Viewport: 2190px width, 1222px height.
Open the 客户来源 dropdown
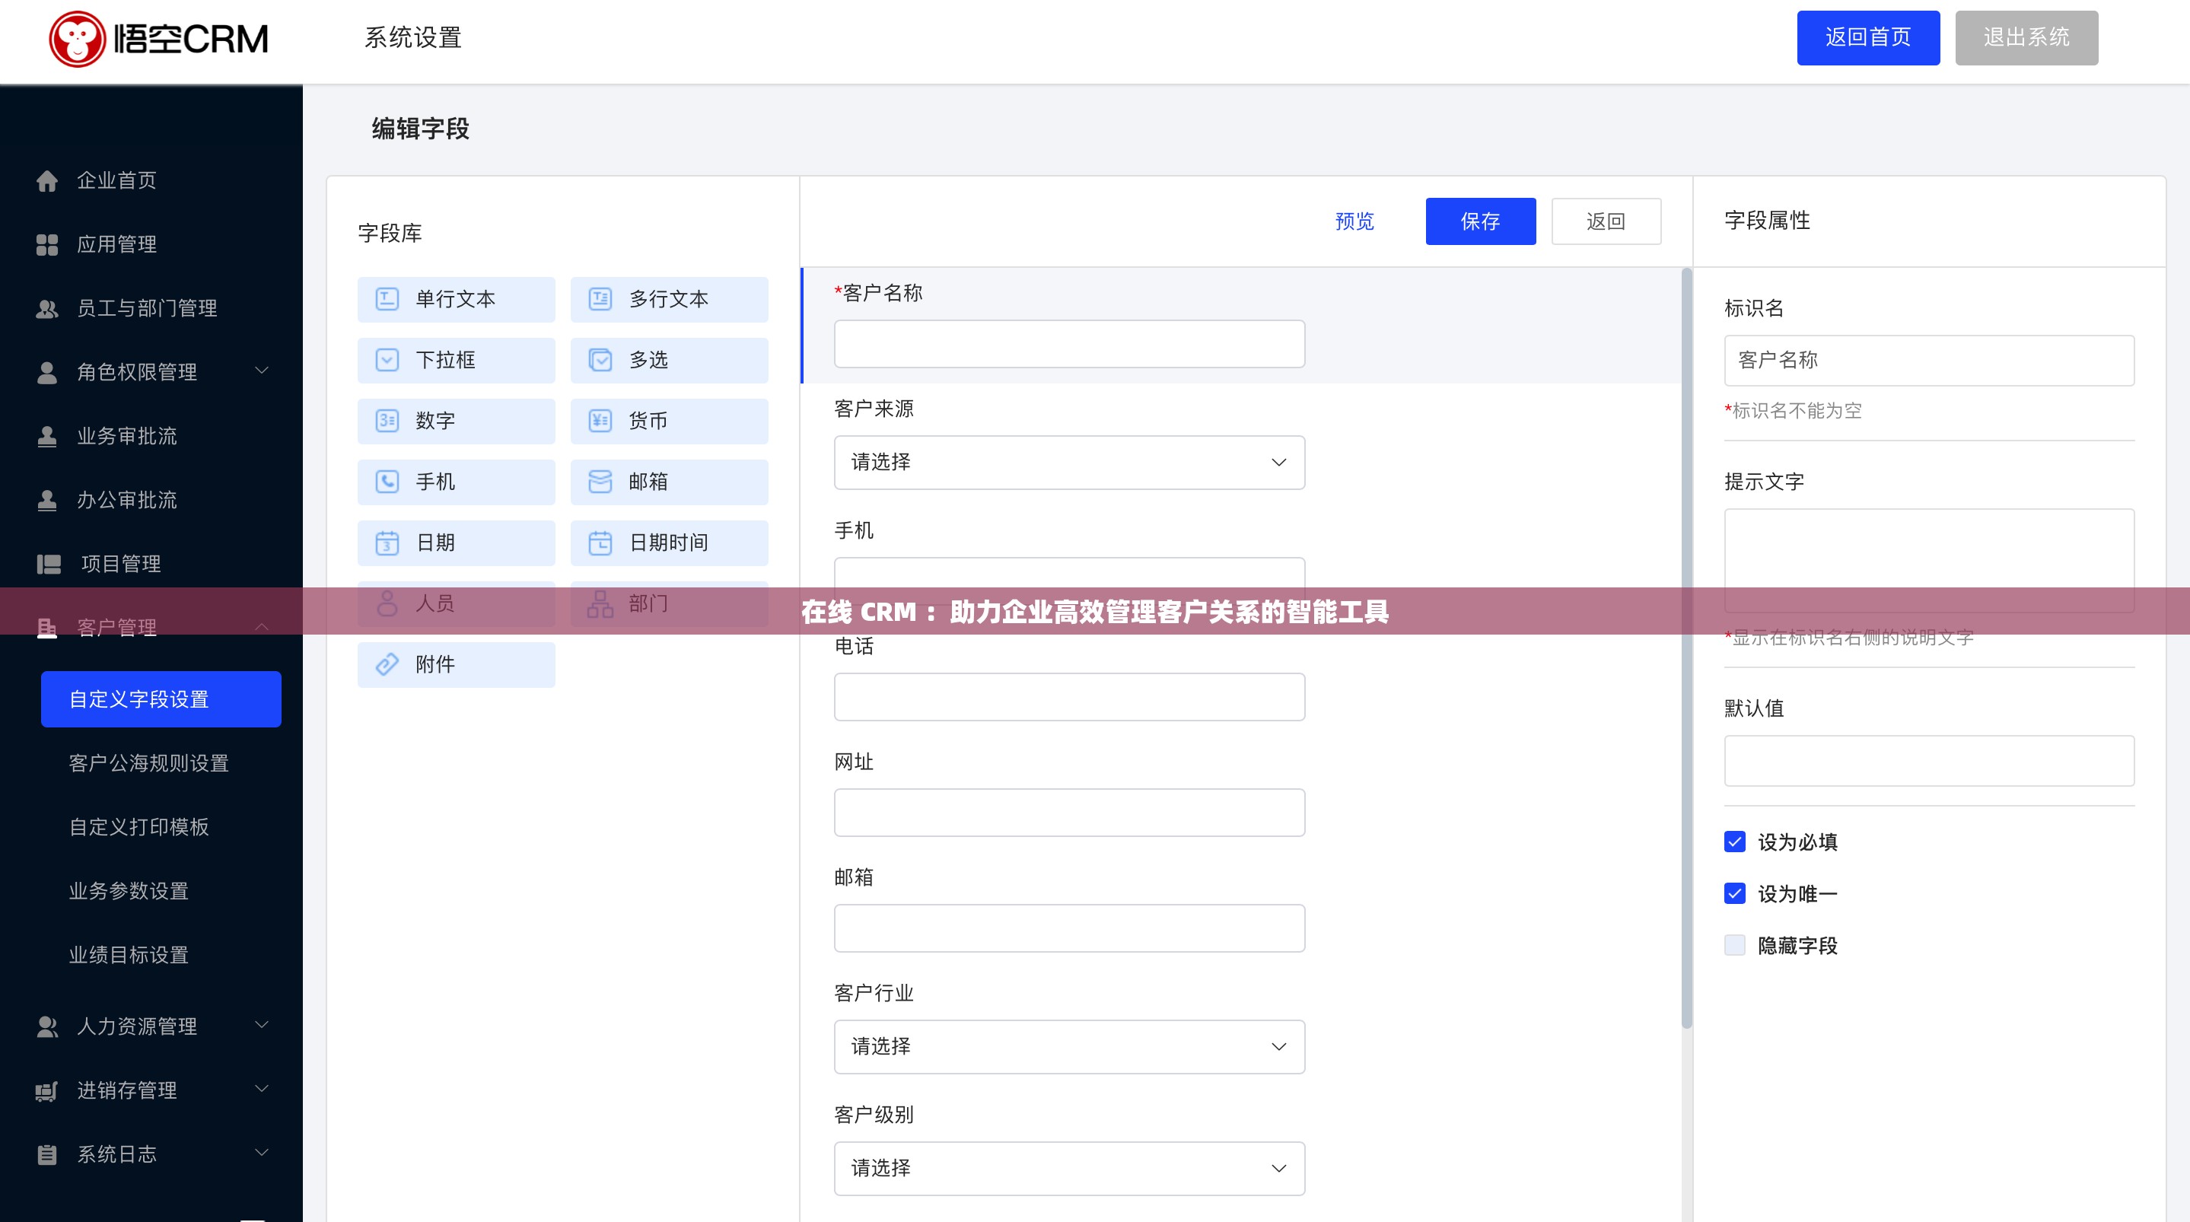pos(1069,463)
